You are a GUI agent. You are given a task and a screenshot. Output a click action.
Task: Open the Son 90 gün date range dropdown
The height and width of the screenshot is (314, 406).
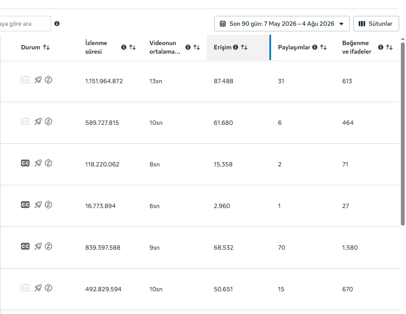(282, 24)
